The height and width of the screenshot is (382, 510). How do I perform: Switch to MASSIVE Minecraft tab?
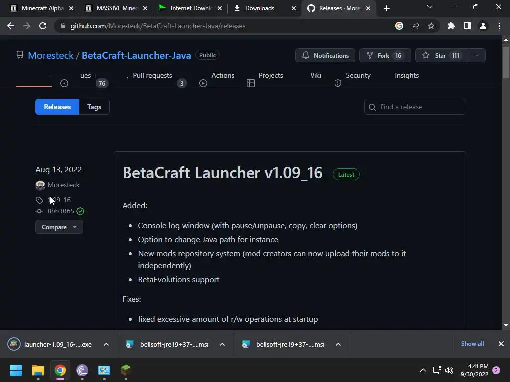117,8
